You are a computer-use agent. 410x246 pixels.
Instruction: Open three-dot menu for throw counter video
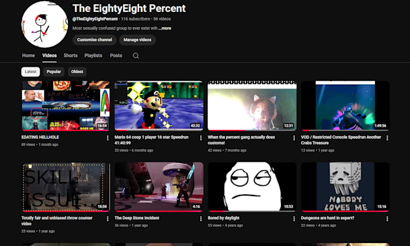(x=107, y=219)
